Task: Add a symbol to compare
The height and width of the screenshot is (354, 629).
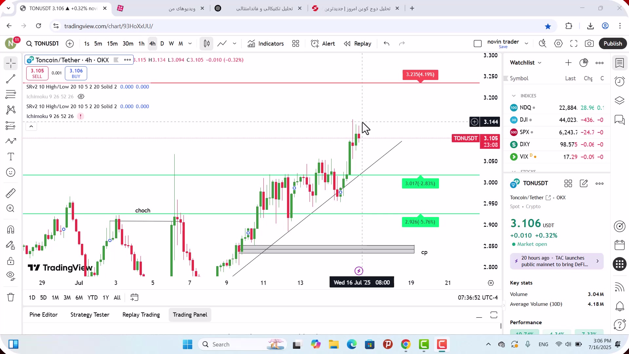Action: click(x=70, y=44)
